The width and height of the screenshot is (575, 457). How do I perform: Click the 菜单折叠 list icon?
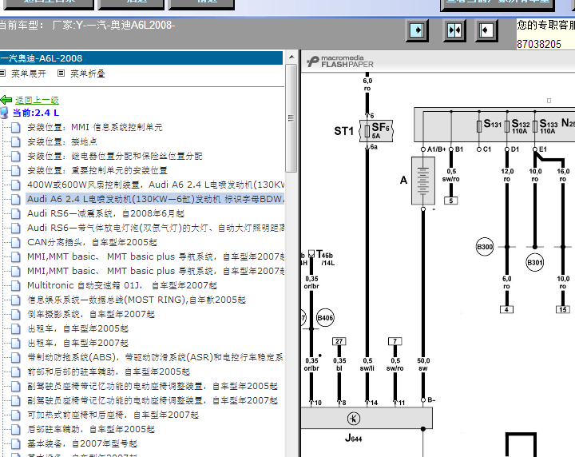61,74
